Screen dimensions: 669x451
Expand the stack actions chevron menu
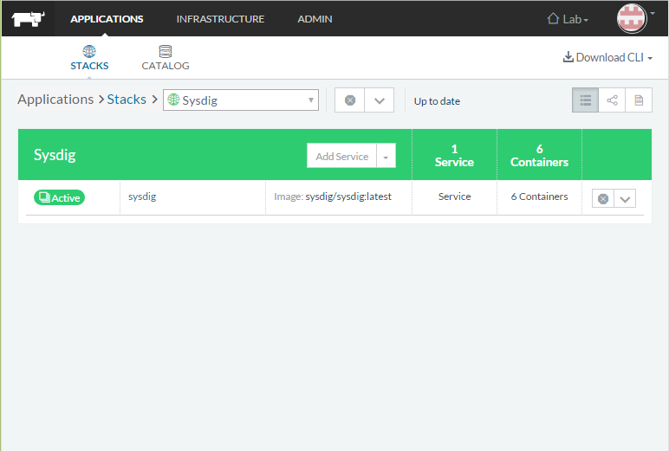379,100
